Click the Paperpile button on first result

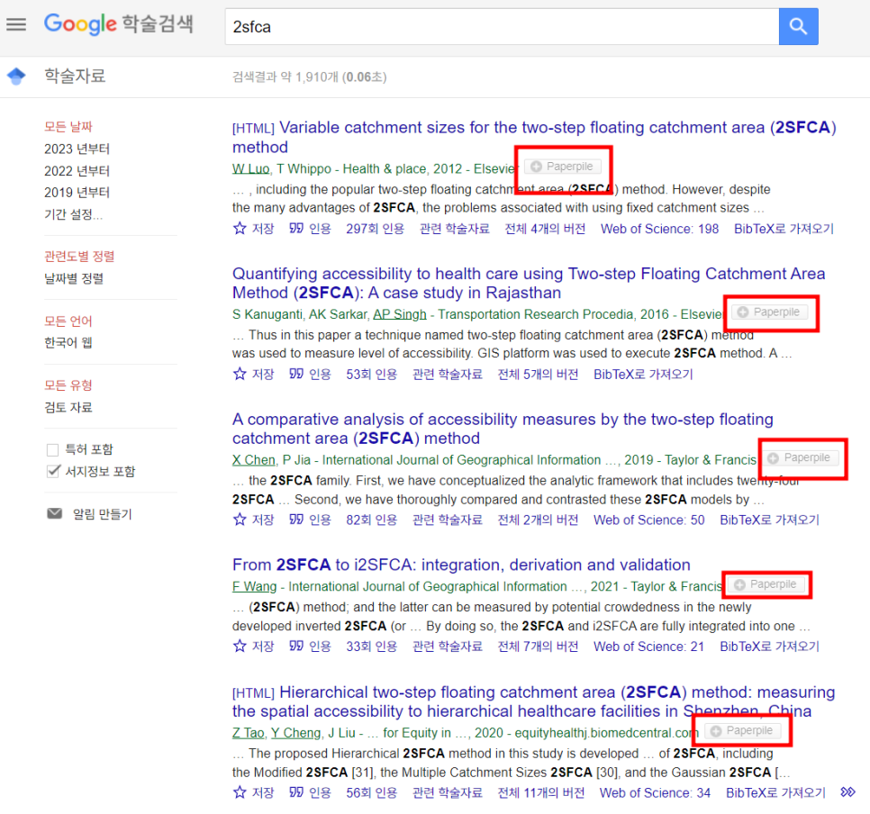tap(563, 167)
